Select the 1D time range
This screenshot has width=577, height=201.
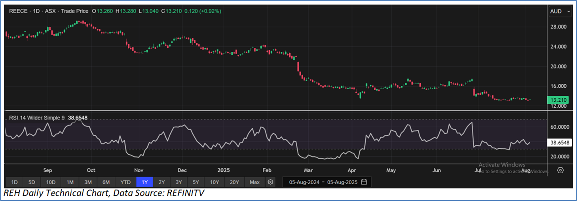coord(14,182)
